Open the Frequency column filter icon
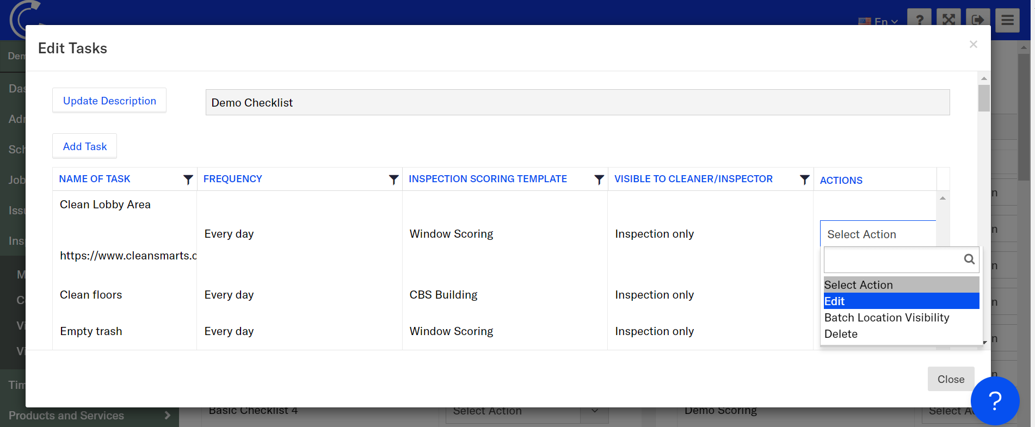 [x=393, y=180]
